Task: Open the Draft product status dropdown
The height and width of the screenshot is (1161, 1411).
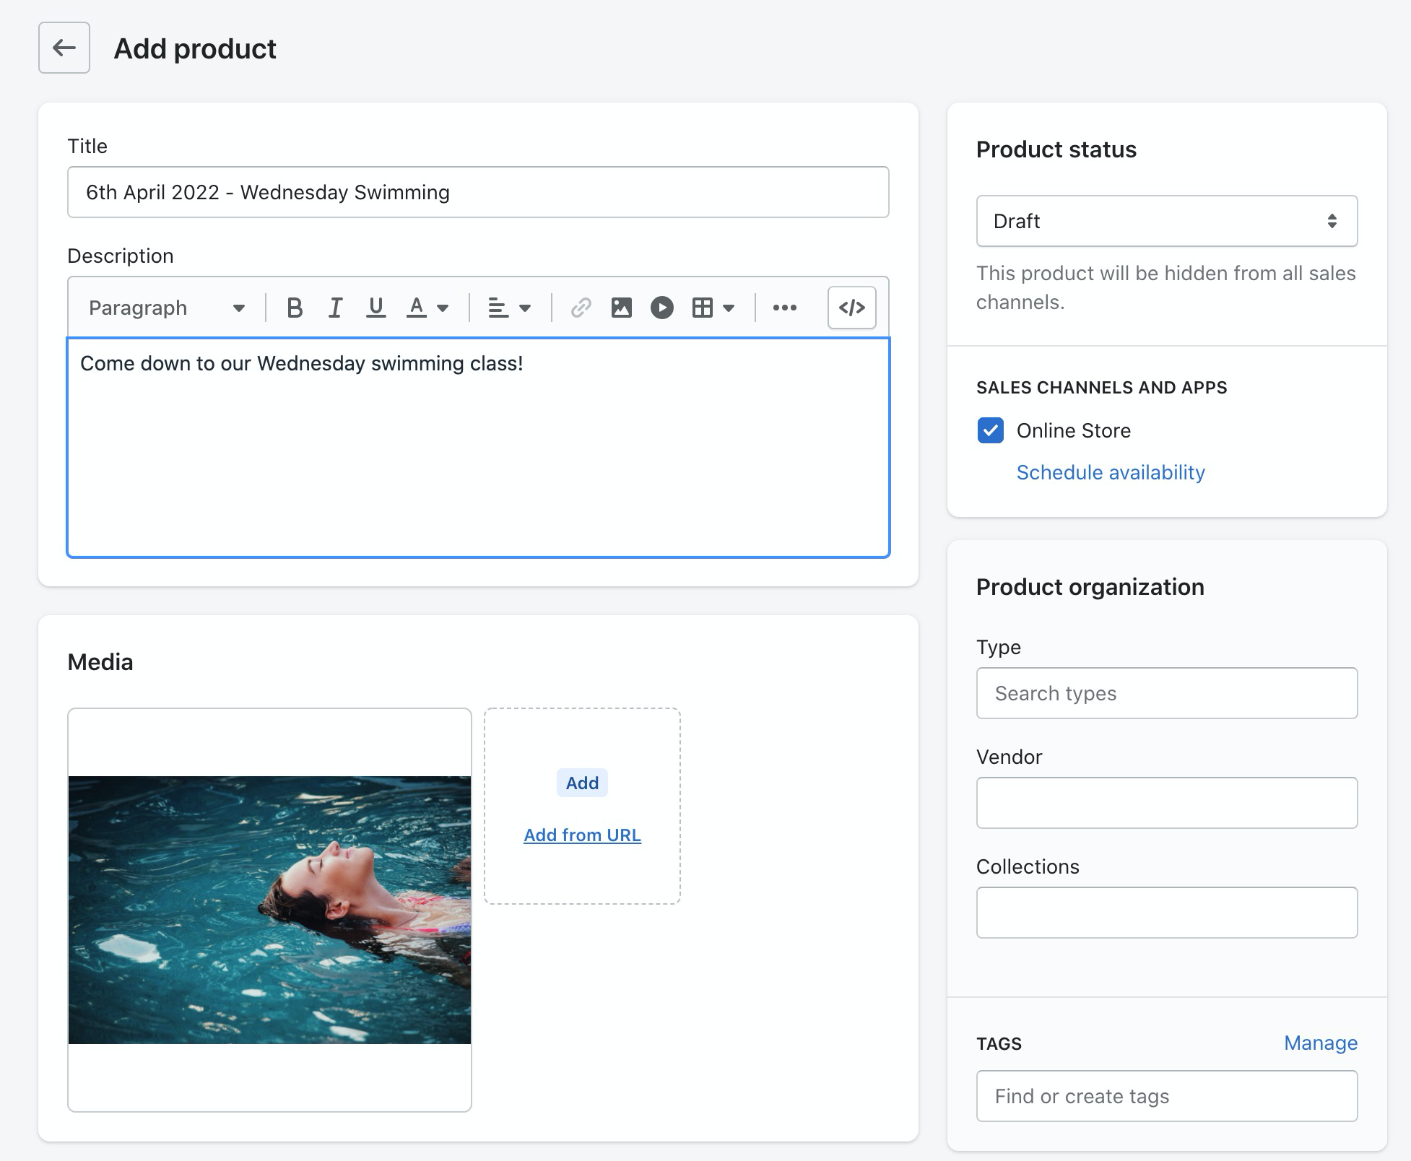Action: pyautogui.click(x=1167, y=221)
